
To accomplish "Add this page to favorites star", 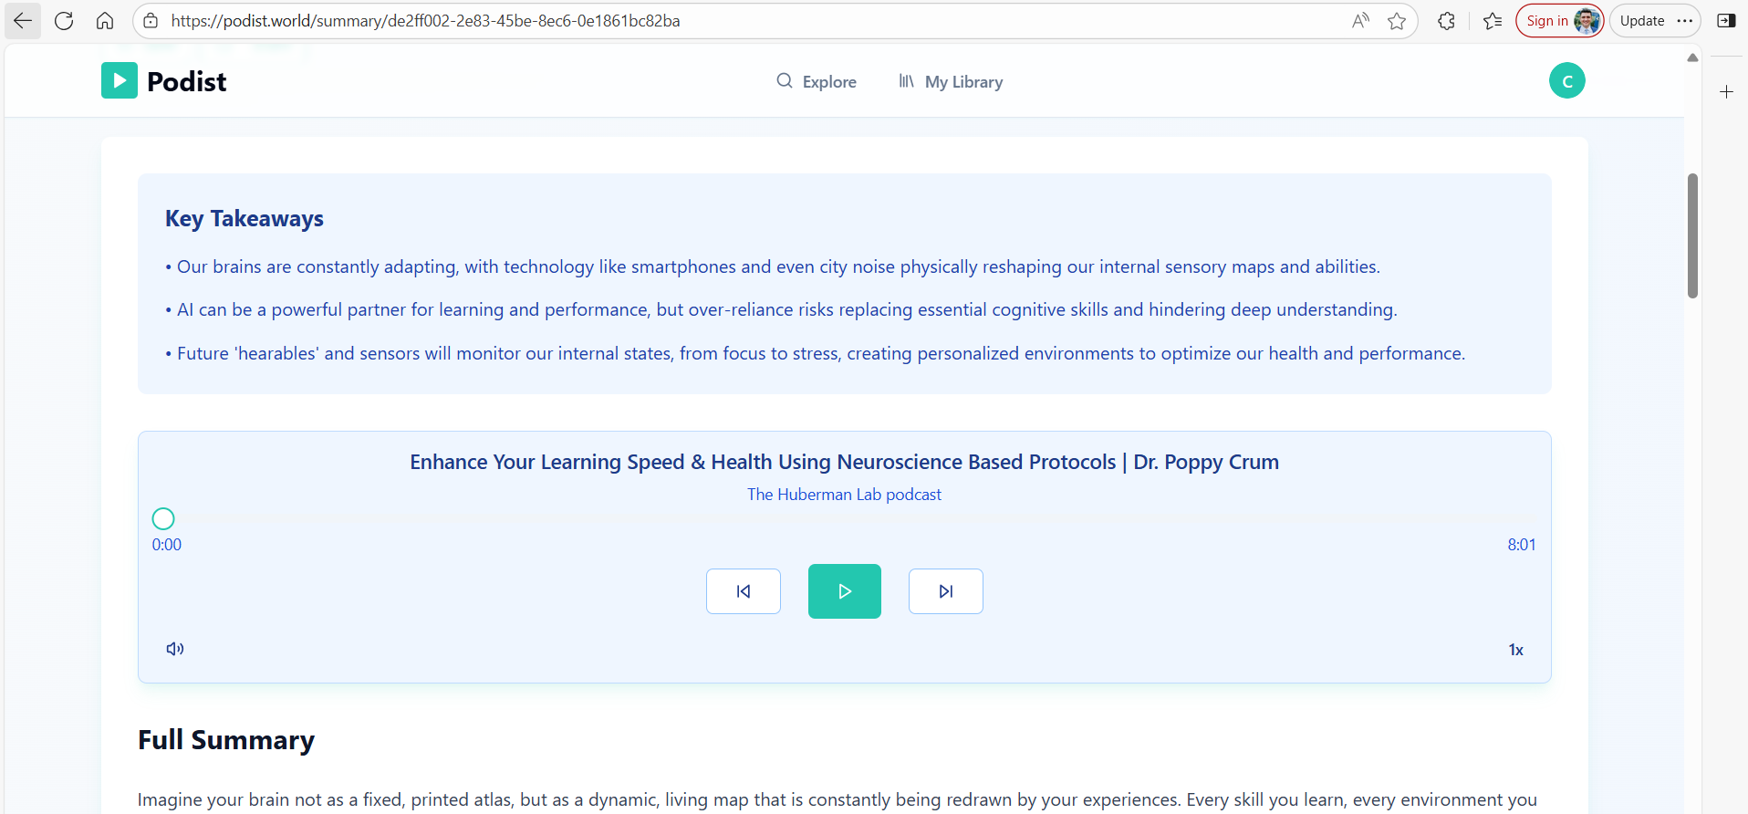I will point(1397,21).
